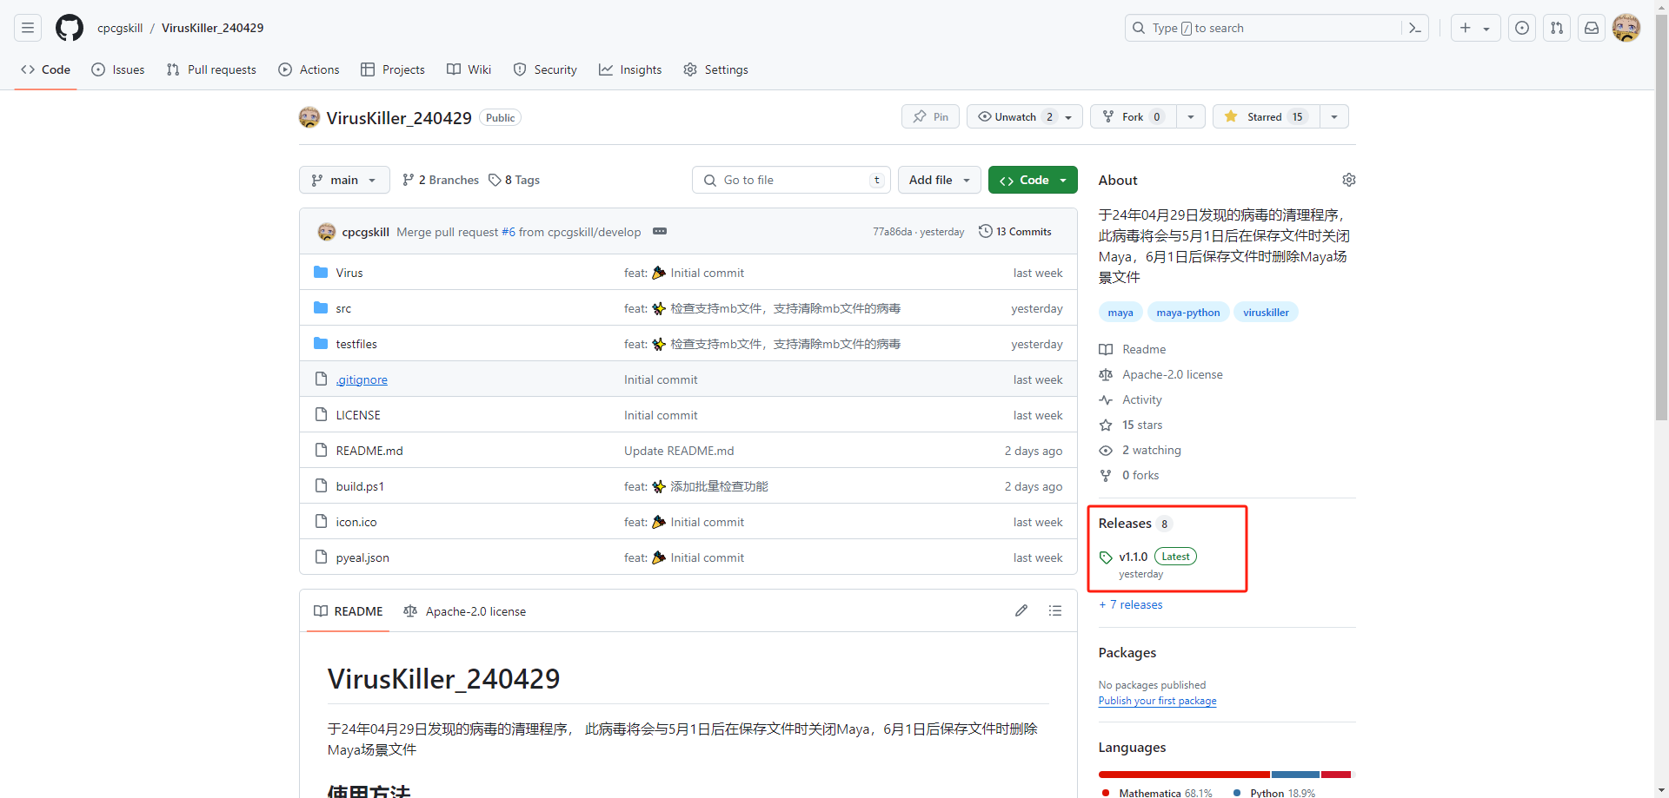Open the src folder

coord(343,308)
